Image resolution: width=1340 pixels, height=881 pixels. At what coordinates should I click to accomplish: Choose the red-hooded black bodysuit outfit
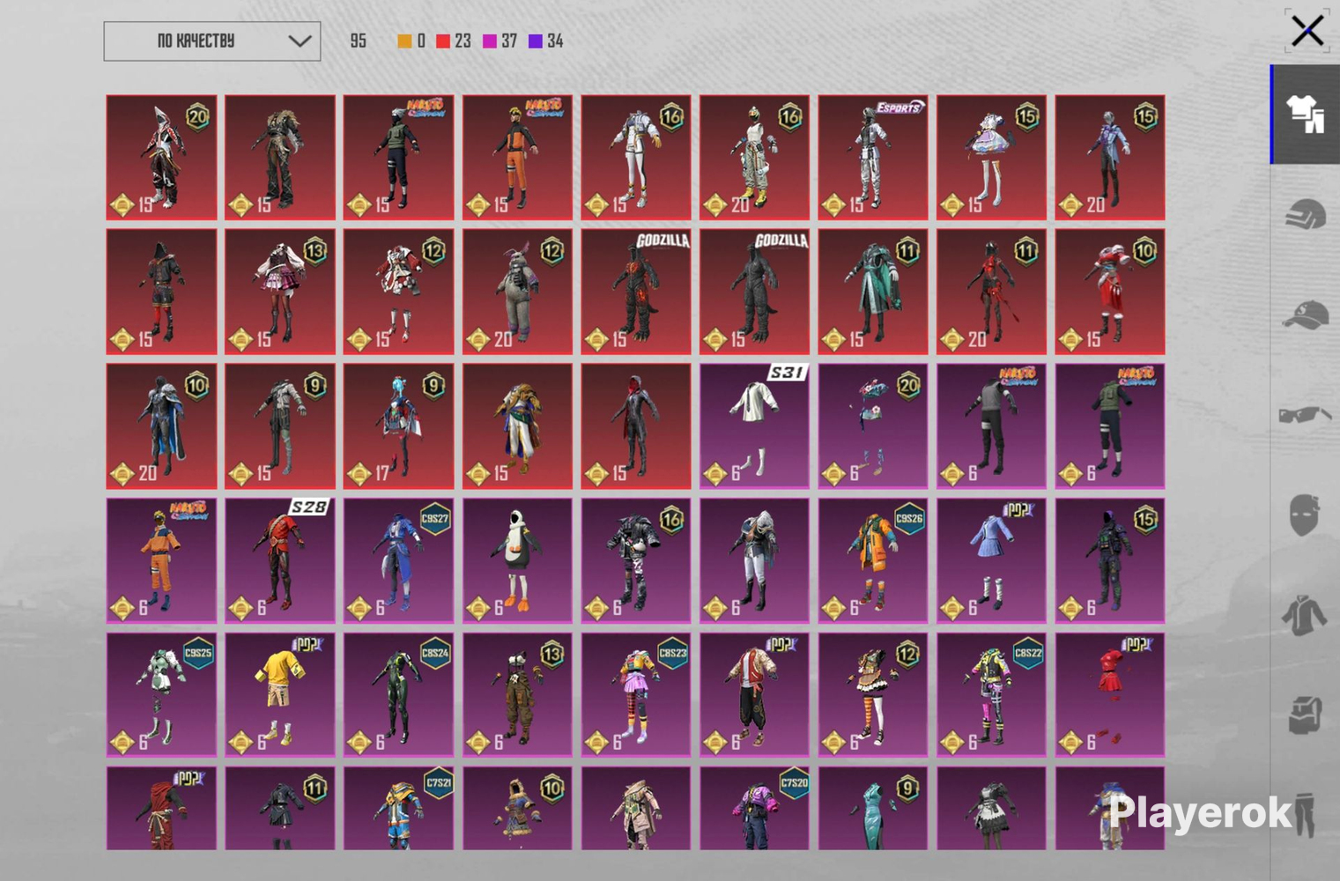636,426
